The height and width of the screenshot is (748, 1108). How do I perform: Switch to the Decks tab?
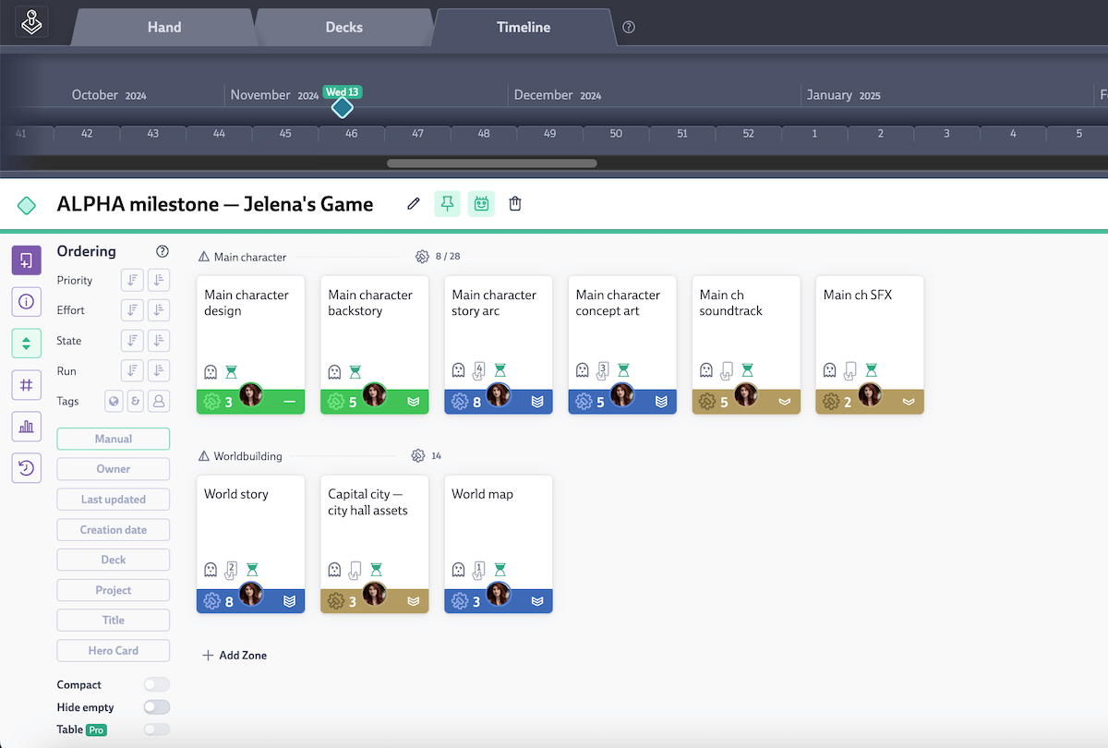tap(343, 28)
